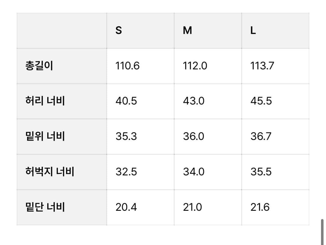Screen dimensions: 326x245
Task: Click the 40.5 waist width cell
Action: [126, 101]
